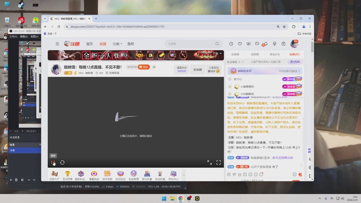Image resolution: width=361 pixels, height=203 pixels.
Task: Close the banner advertisement
Action: pos(221,53)
